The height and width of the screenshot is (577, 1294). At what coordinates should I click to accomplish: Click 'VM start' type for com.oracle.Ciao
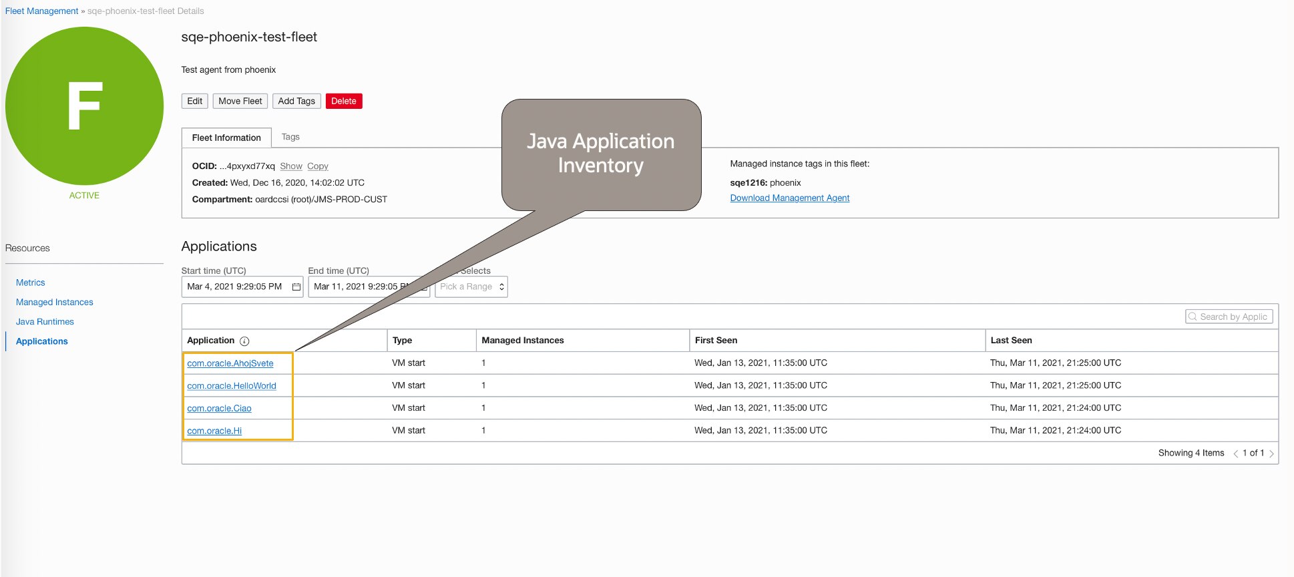point(409,408)
